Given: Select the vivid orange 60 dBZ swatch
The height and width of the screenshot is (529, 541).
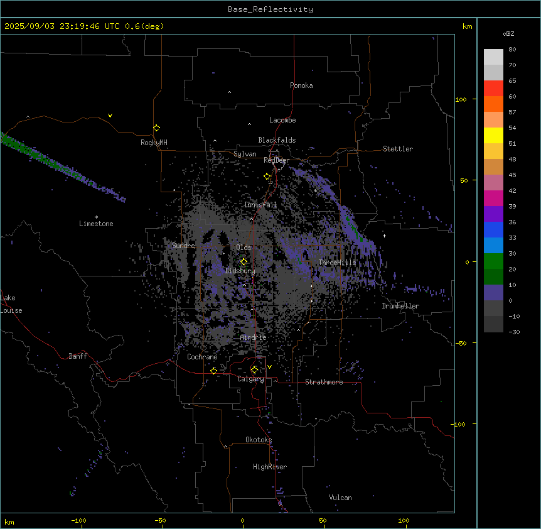Looking at the screenshot, I should 493,104.
